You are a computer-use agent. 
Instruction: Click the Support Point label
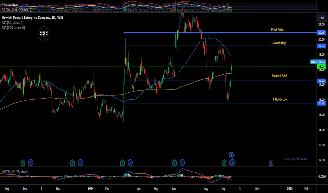tap(279, 75)
